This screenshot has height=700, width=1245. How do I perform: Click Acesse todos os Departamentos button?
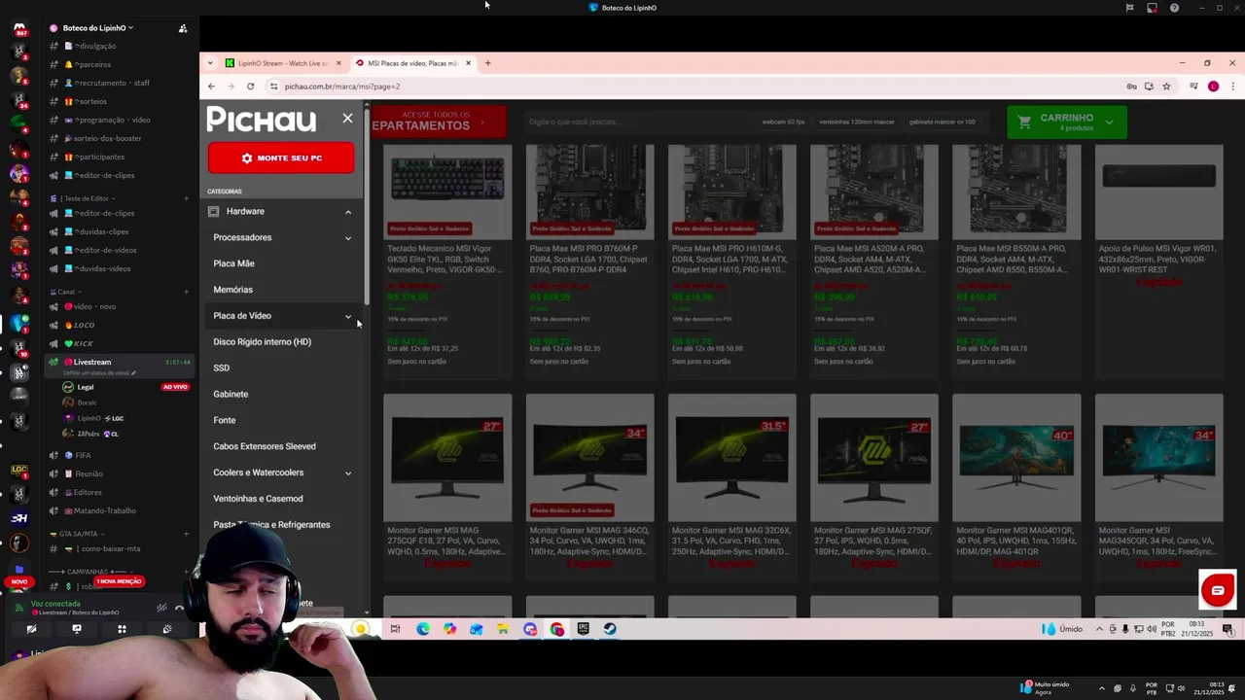[x=438, y=122]
